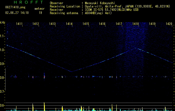Select the meteor count 19
This screenshot has width=175, height=111.
click(x=40, y=13)
